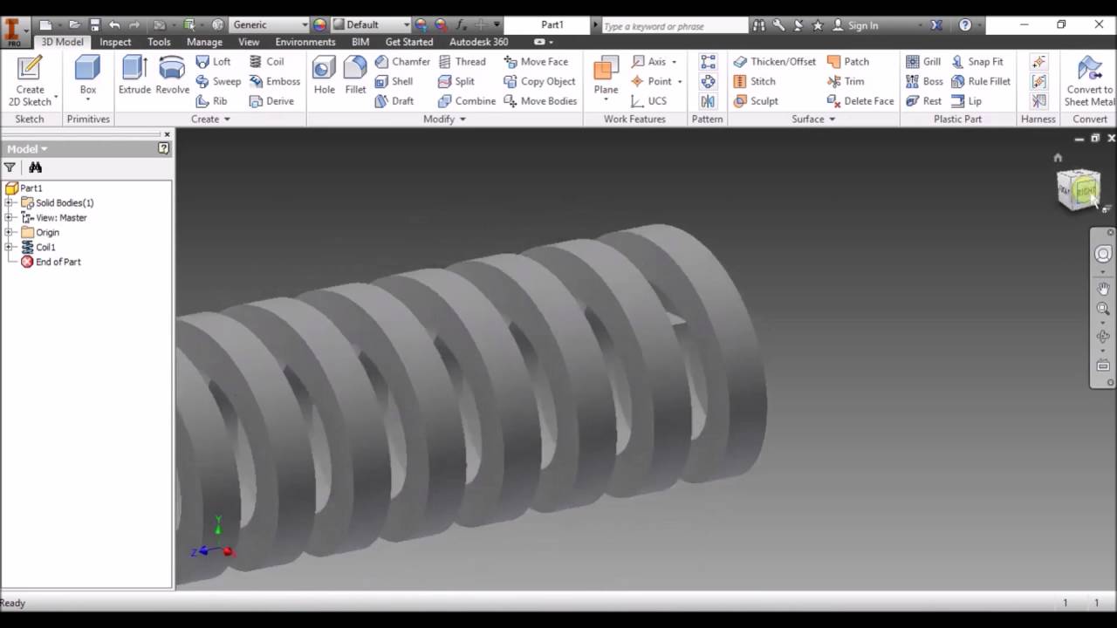Viewport: 1117px width, 628px height.
Task: Select the Coil tool
Action: coord(266,62)
